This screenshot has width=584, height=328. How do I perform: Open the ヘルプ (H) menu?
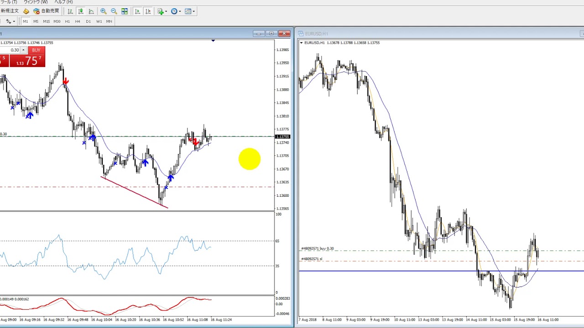pos(63,2)
